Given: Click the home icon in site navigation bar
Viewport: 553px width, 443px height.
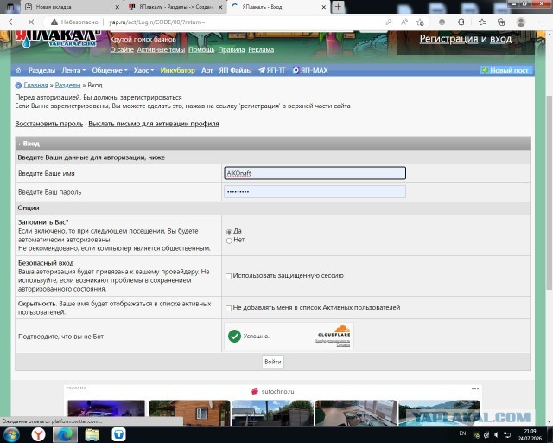Looking at the screenshot, I should pyautogui.click(x=19, y=70).
